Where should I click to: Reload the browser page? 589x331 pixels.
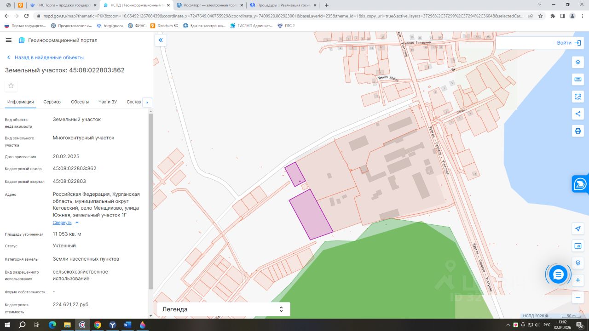click(x=26, y=16)
